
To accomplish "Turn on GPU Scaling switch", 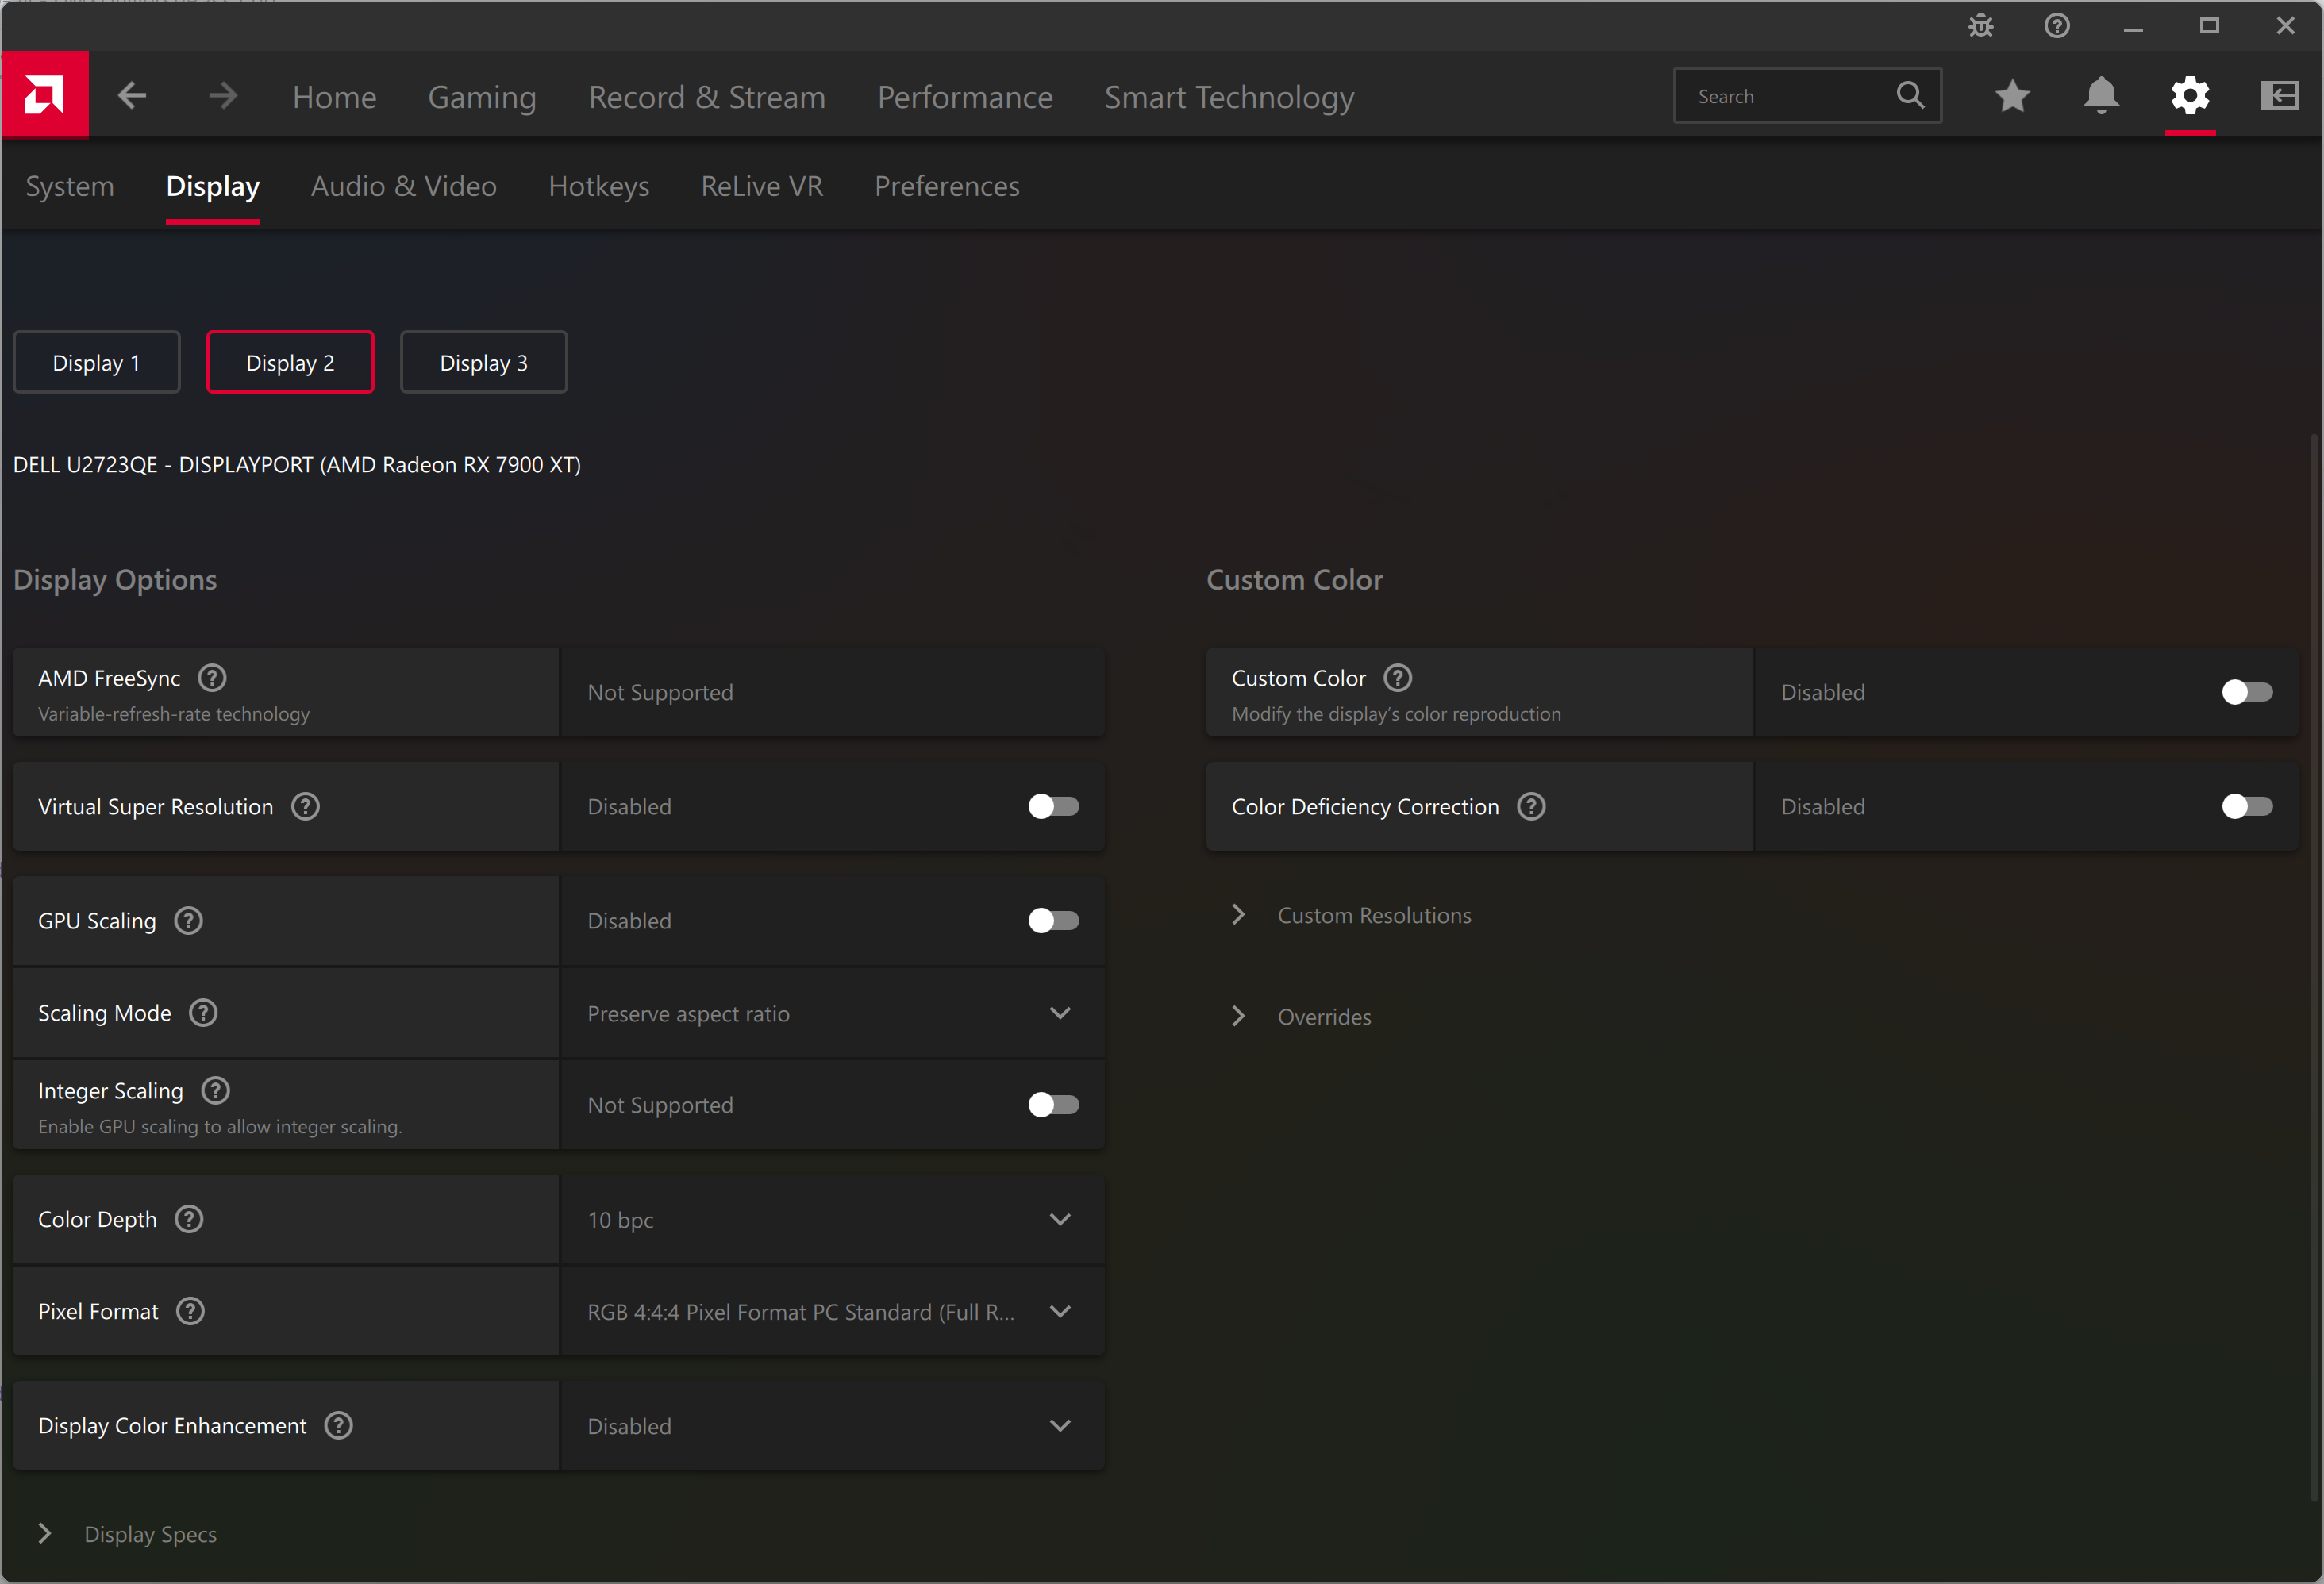I will (1053, 920).
